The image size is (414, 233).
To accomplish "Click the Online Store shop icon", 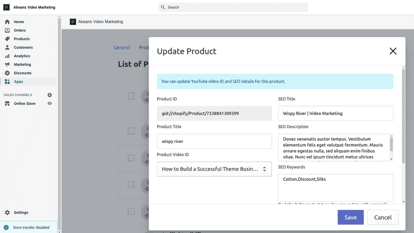I will (x=7, y=103).
